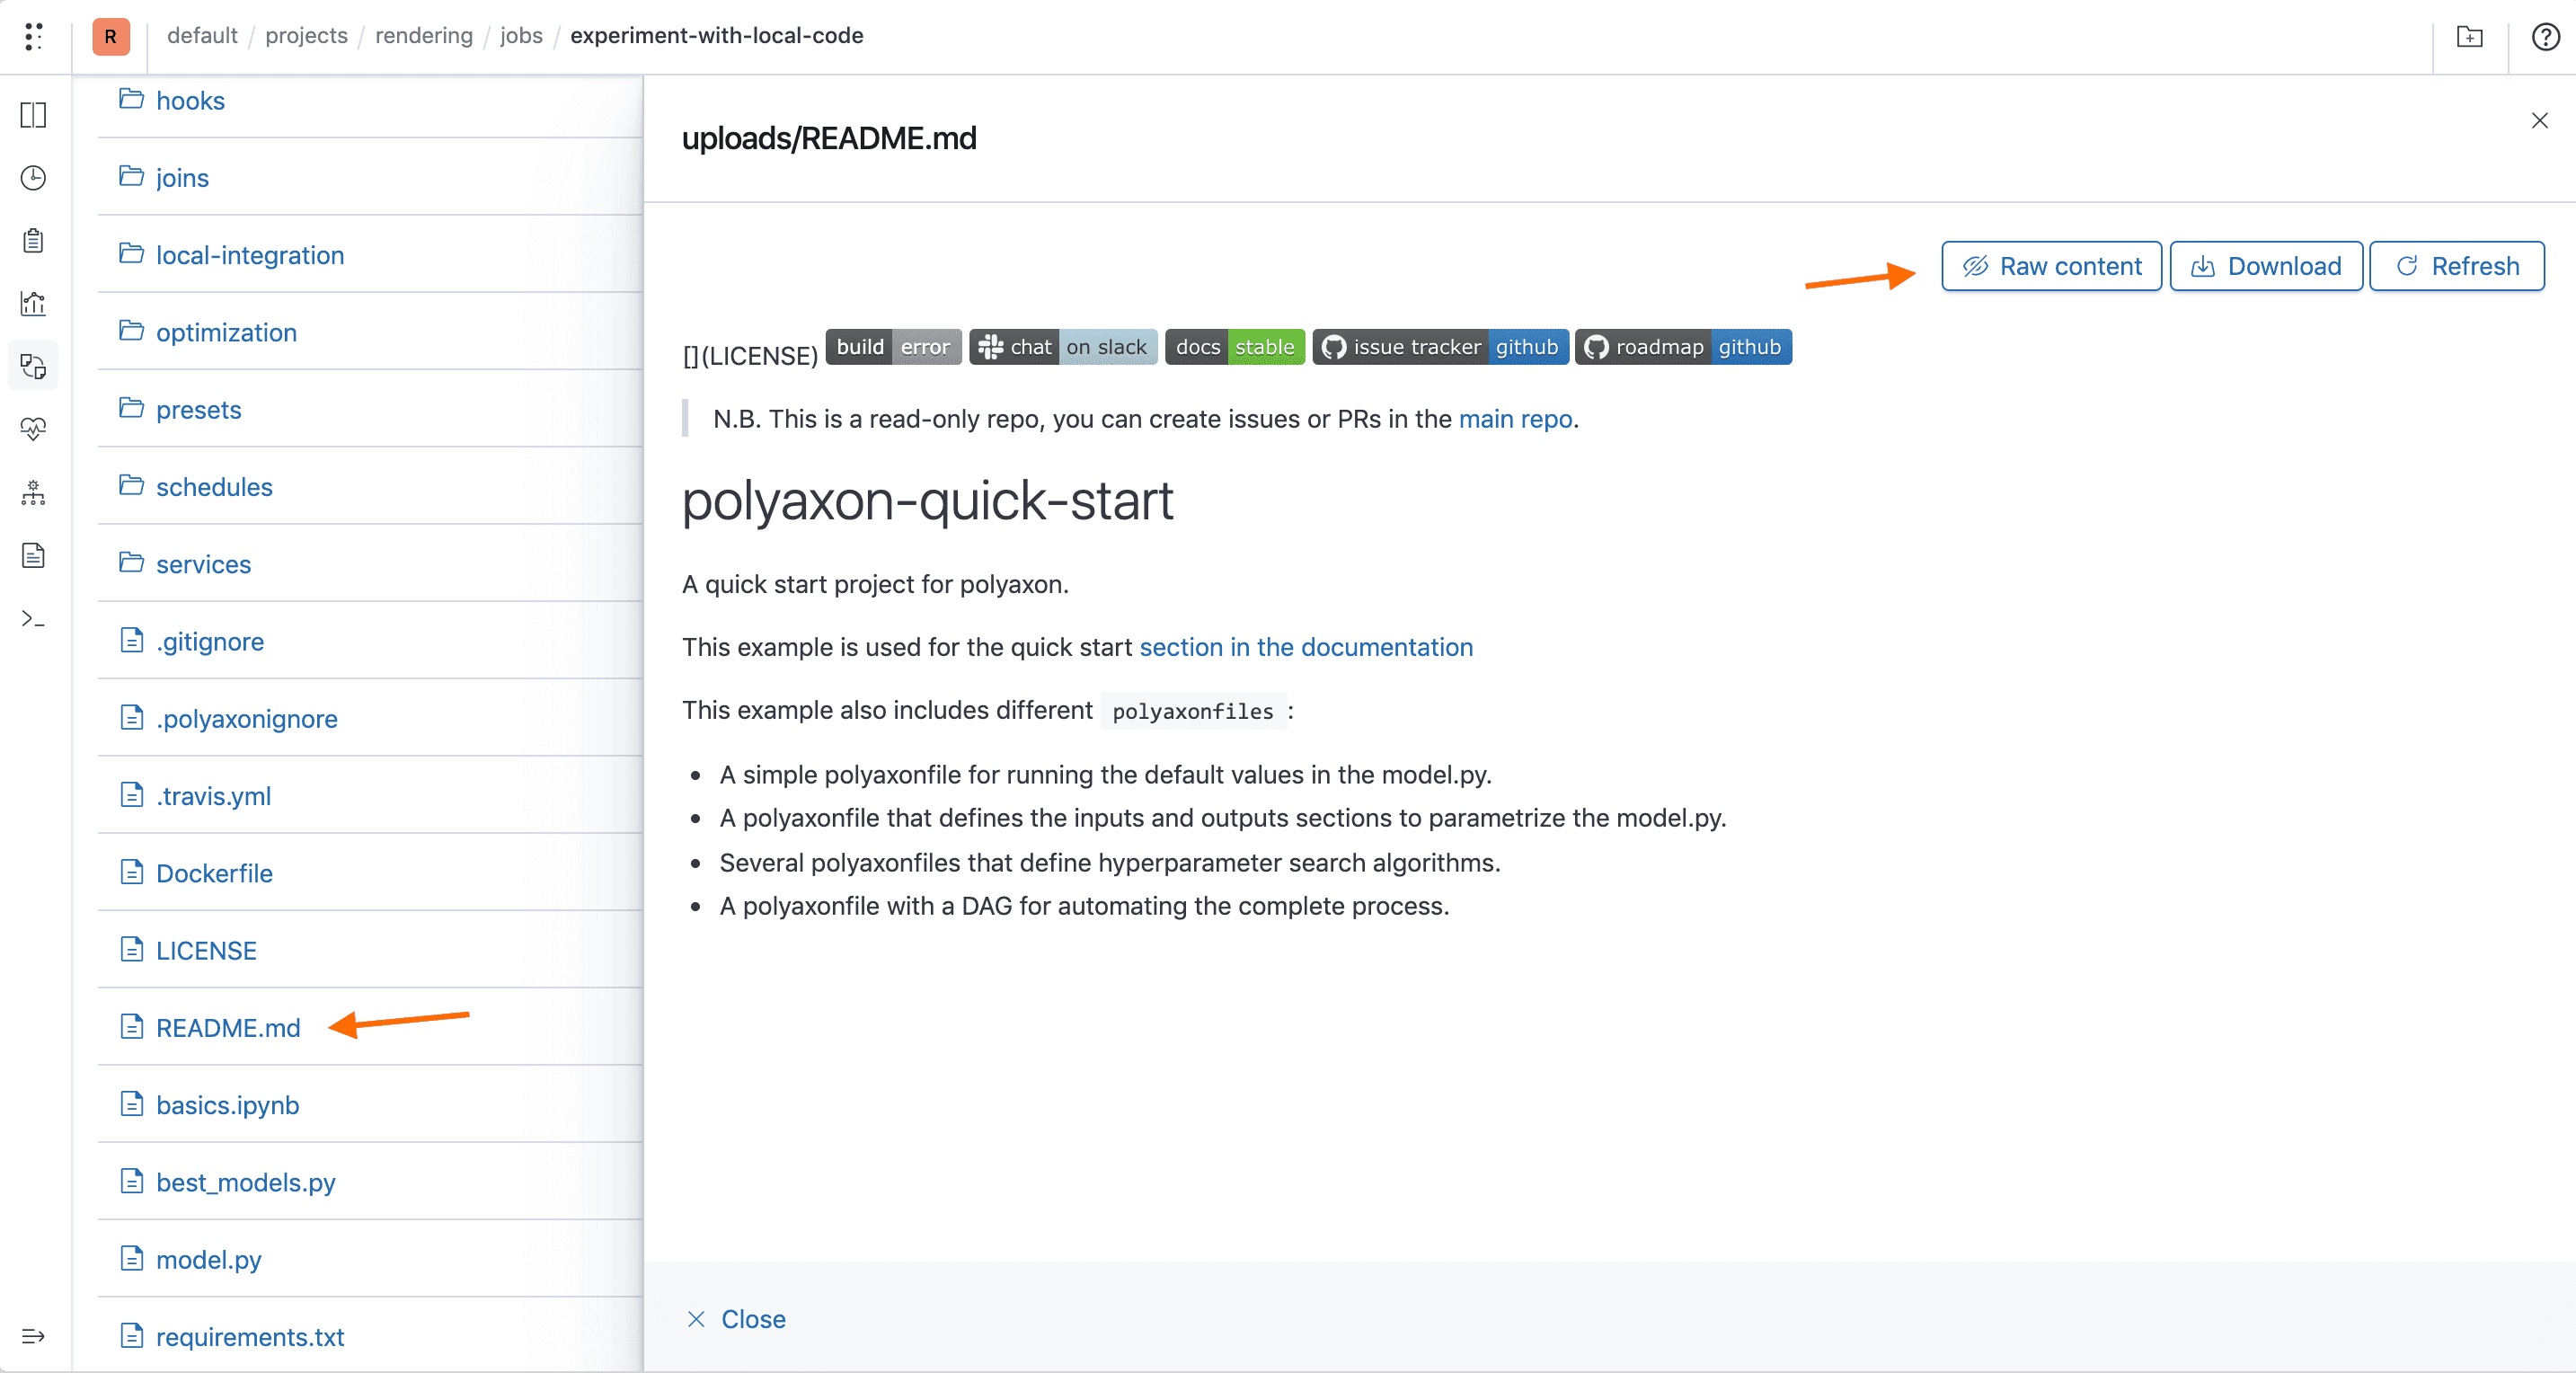Download the README.md file
Viewport: 2576px width, 1373px height.
click(2265, 266)
